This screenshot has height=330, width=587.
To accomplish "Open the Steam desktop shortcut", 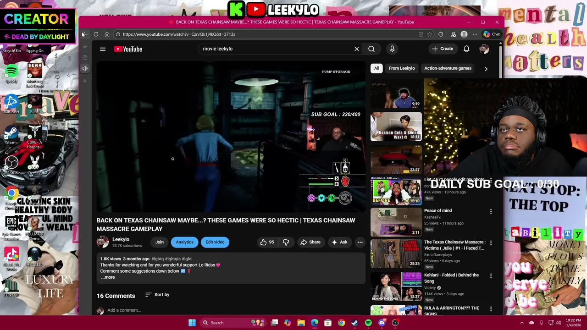I will coord(11,135).
